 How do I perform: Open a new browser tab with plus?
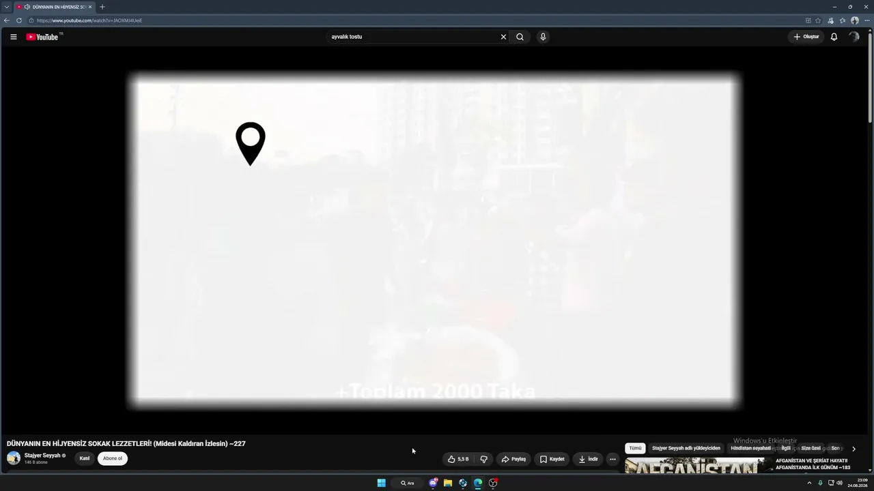(102, 7)
